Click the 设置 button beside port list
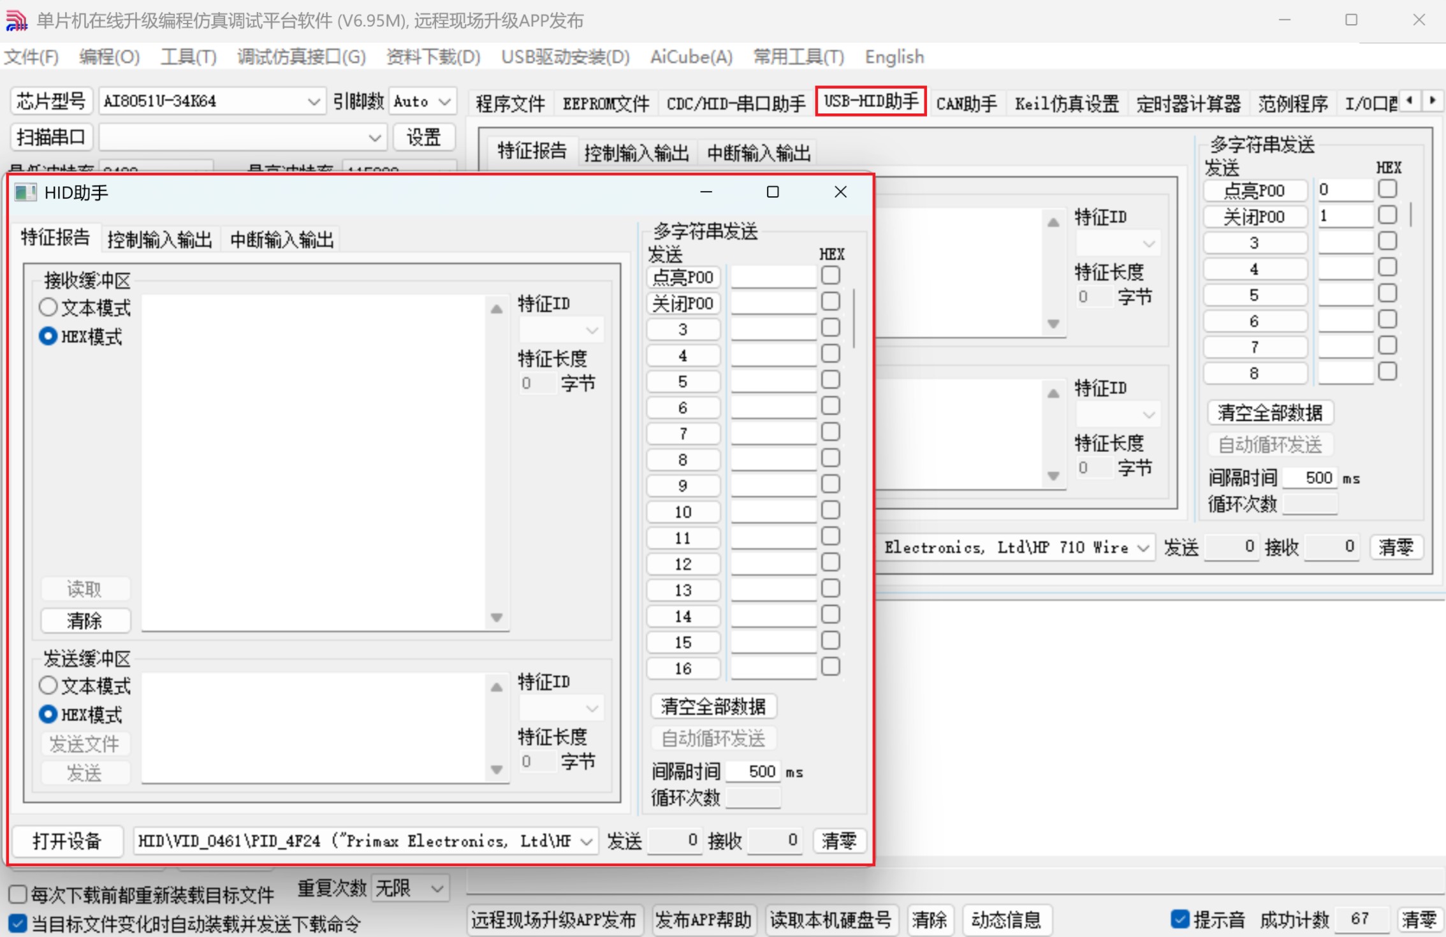The height and width of the screenshot is (937, 1446). tap(424, 137)
